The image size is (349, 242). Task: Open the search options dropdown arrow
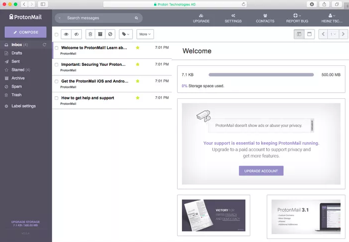60,18
